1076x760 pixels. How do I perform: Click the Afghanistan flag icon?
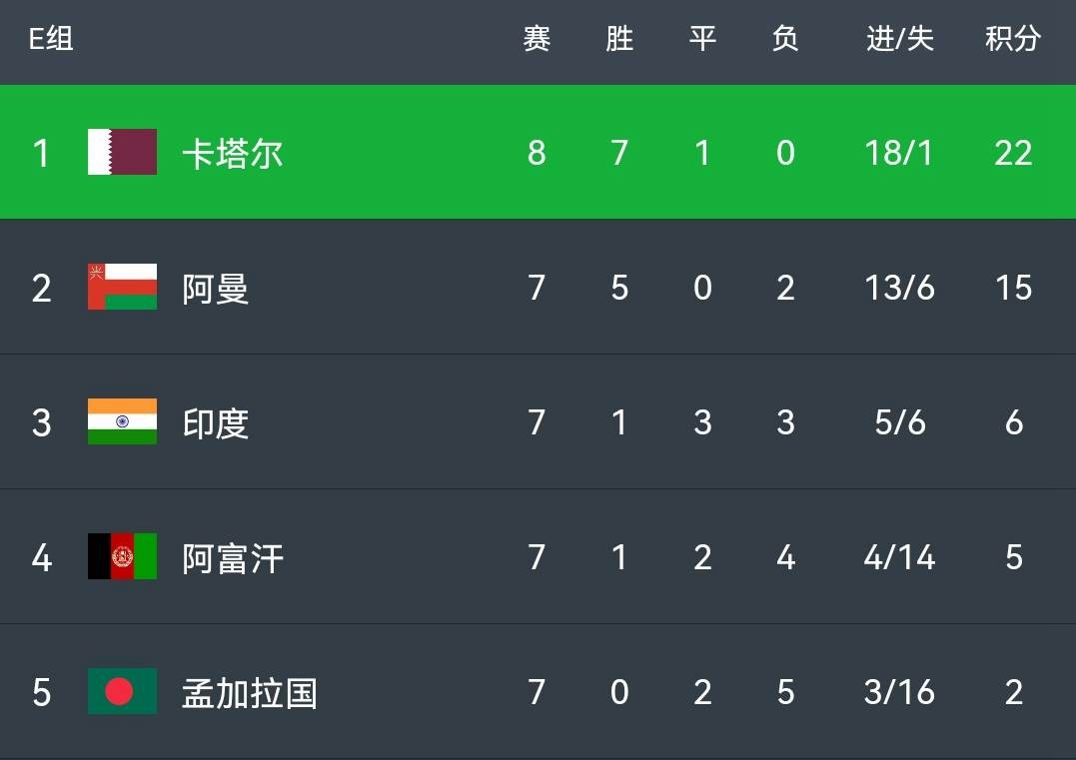click(x=122, y=556)
